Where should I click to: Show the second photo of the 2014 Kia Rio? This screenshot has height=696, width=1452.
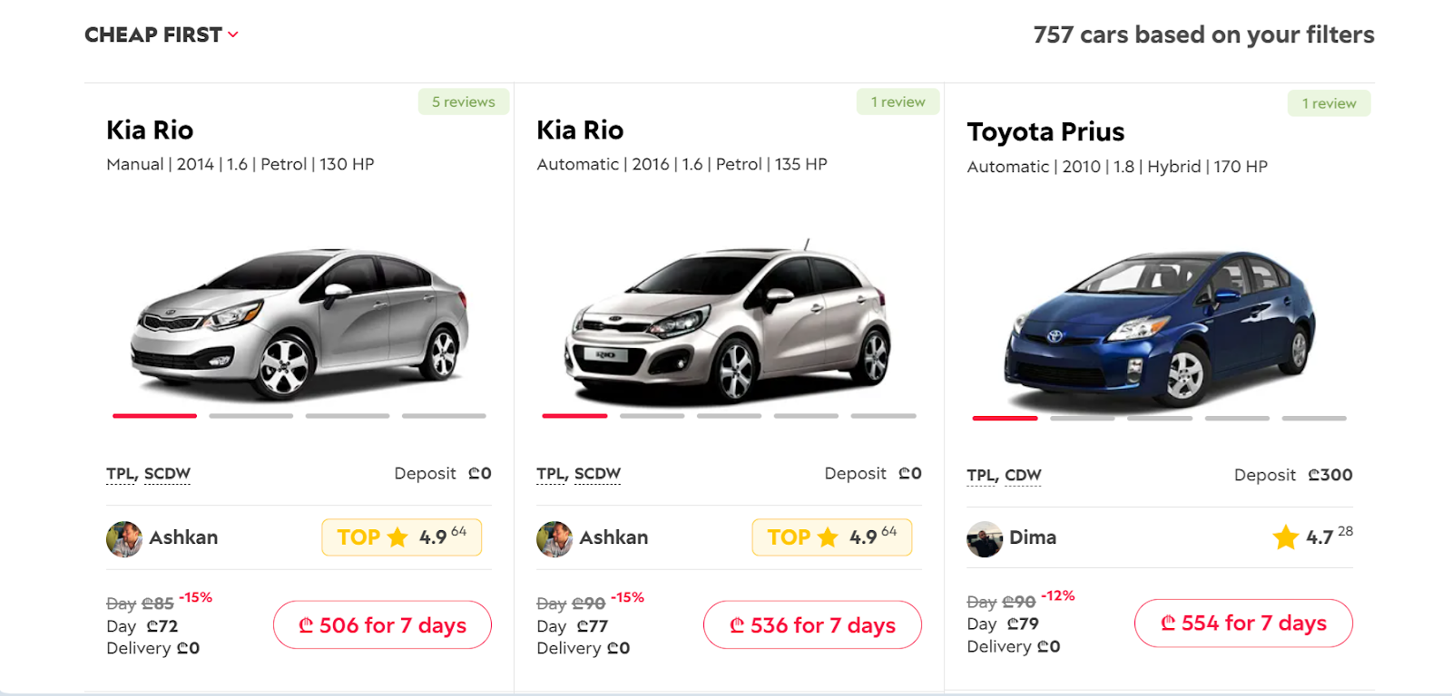(x=250, y=416)
